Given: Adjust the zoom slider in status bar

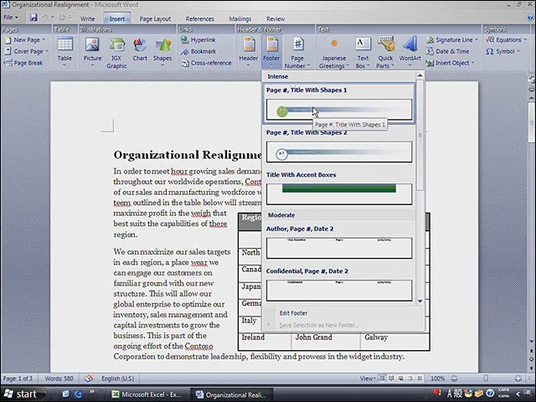Looking at the screenshot, I should click(x=486, y=378).
